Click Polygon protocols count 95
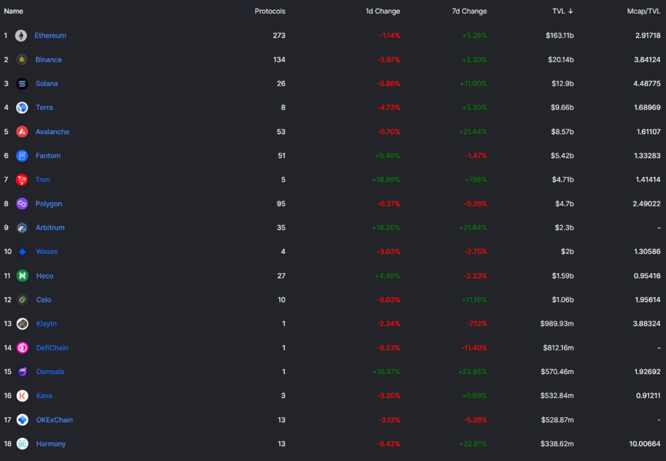Viewport: 666px width, 461px height. click(x=281, y=204)
